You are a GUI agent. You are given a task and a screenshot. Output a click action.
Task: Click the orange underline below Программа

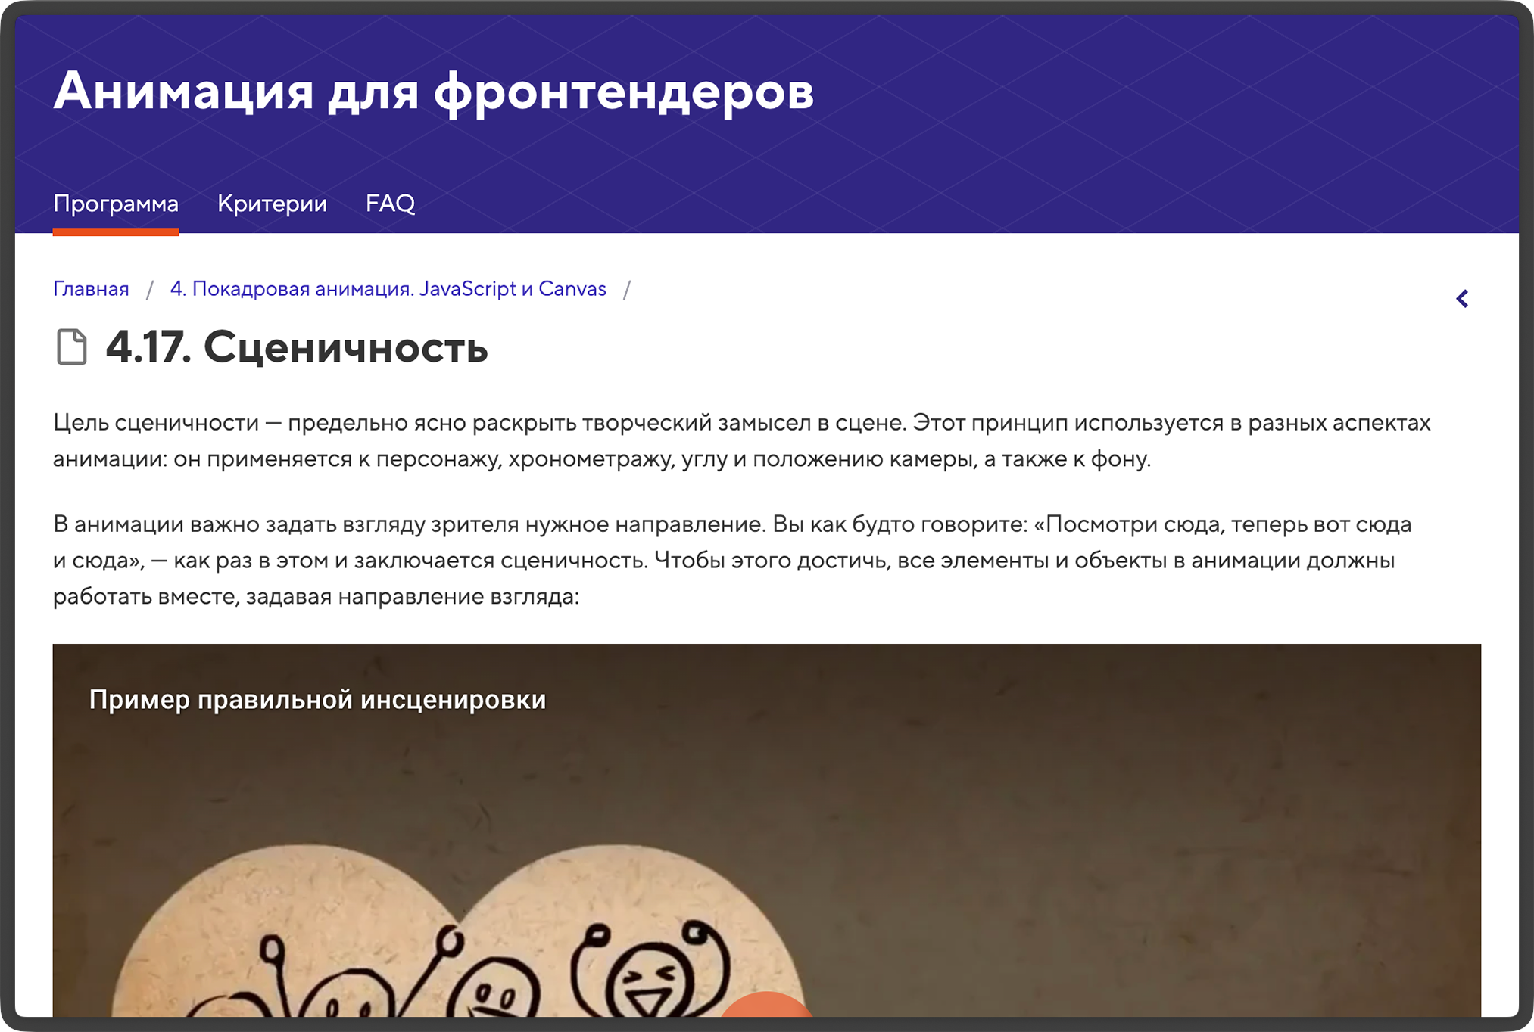pyautogui.click(x=115, y=232)
